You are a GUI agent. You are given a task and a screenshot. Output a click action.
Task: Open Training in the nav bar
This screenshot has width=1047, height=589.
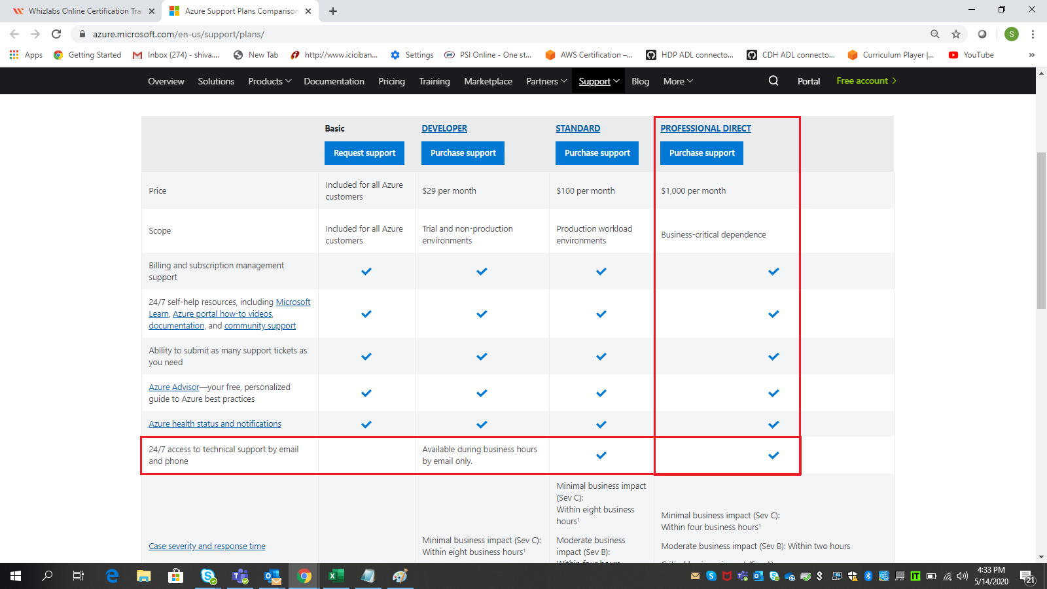[x=435, y=81]
